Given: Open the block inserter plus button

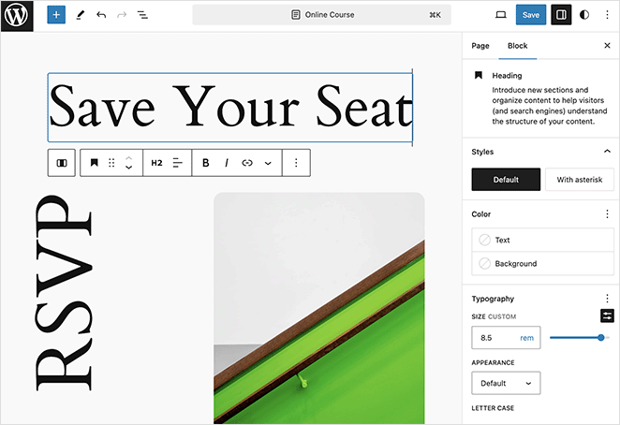Looking at the screenshot, I should pyautogui.click(x=56, y=15).
